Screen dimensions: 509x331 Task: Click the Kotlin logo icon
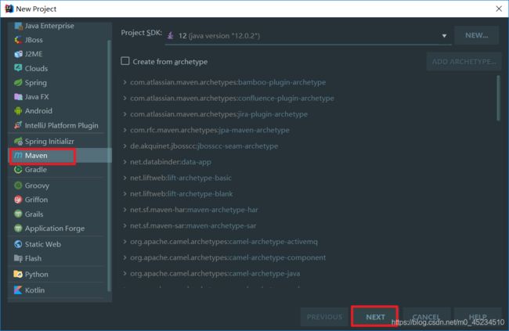pyautogui.click(x=18, y=290)
